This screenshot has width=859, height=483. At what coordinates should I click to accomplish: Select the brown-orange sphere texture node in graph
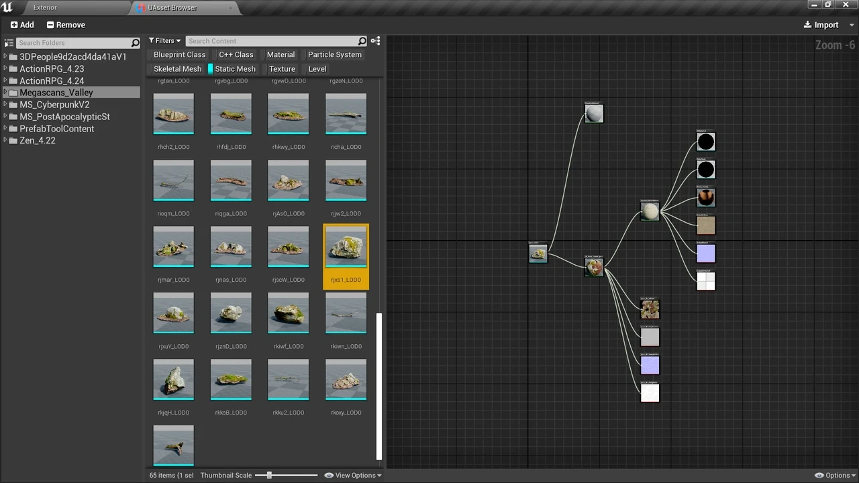pyautogui.click(x=705, y=197)
